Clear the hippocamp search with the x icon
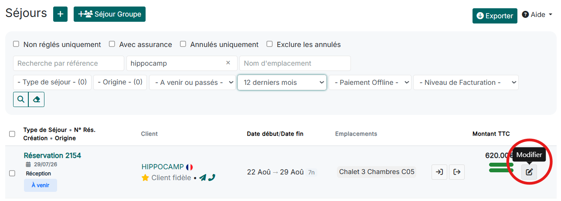The width and height of the screenshot is (561, 201). [228, 63]
